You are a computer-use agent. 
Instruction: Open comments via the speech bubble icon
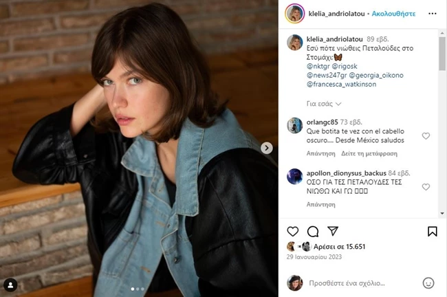(x=312, y=231)
